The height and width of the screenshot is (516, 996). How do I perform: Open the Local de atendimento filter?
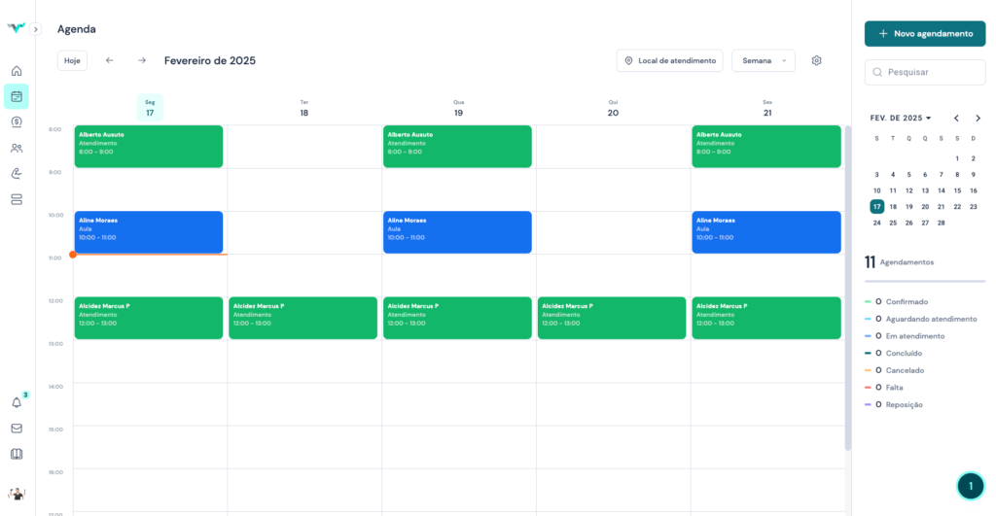(669, 60)
